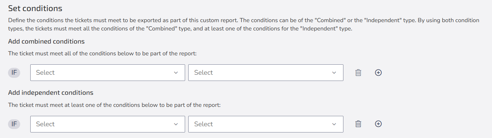
Task: Click the IF badge in combined conditions row
Action: tap(14, 73)
